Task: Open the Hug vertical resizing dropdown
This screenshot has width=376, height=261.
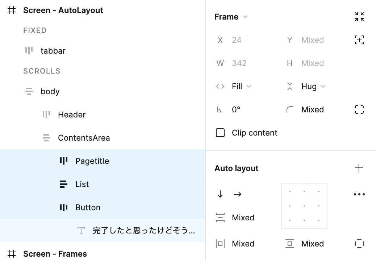Action: [313, 86]
